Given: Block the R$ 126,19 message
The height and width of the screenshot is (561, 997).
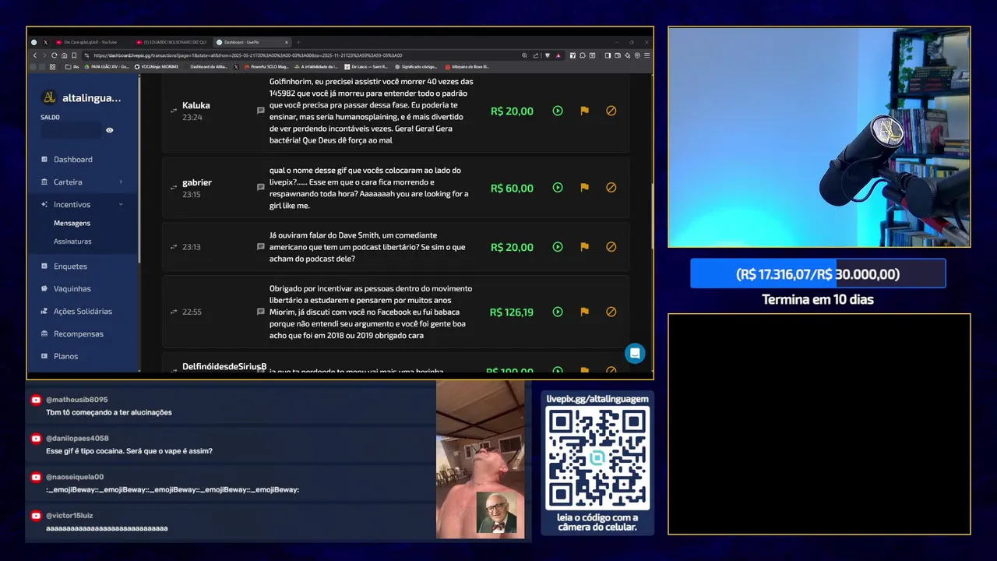Looking at the screenshot, I should pos(611,312).
